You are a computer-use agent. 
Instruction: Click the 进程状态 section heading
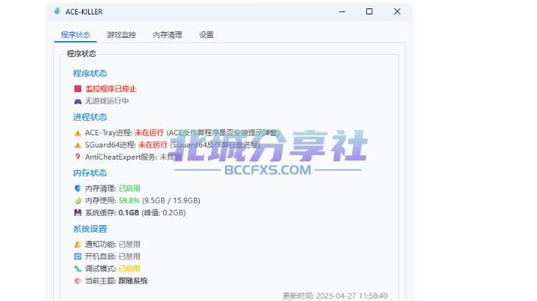coord(90,117)
